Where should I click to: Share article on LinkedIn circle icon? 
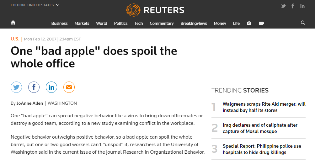51,87
